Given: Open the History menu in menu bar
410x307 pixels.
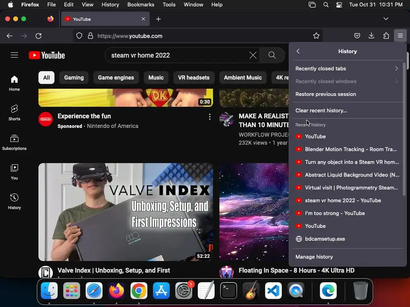Looking at the screenshot, I should (110, 4).
